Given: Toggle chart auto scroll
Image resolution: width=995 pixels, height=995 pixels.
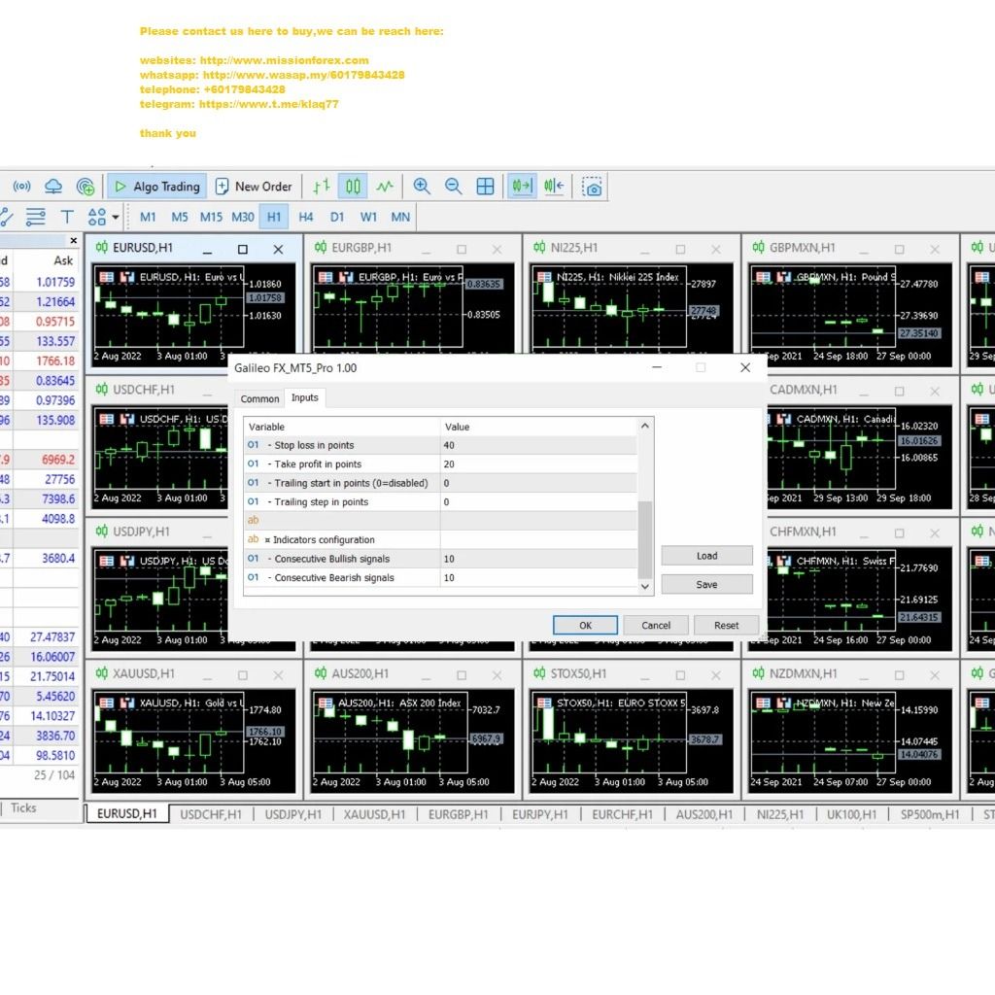Looking at the screenshot, I should 522,187.
